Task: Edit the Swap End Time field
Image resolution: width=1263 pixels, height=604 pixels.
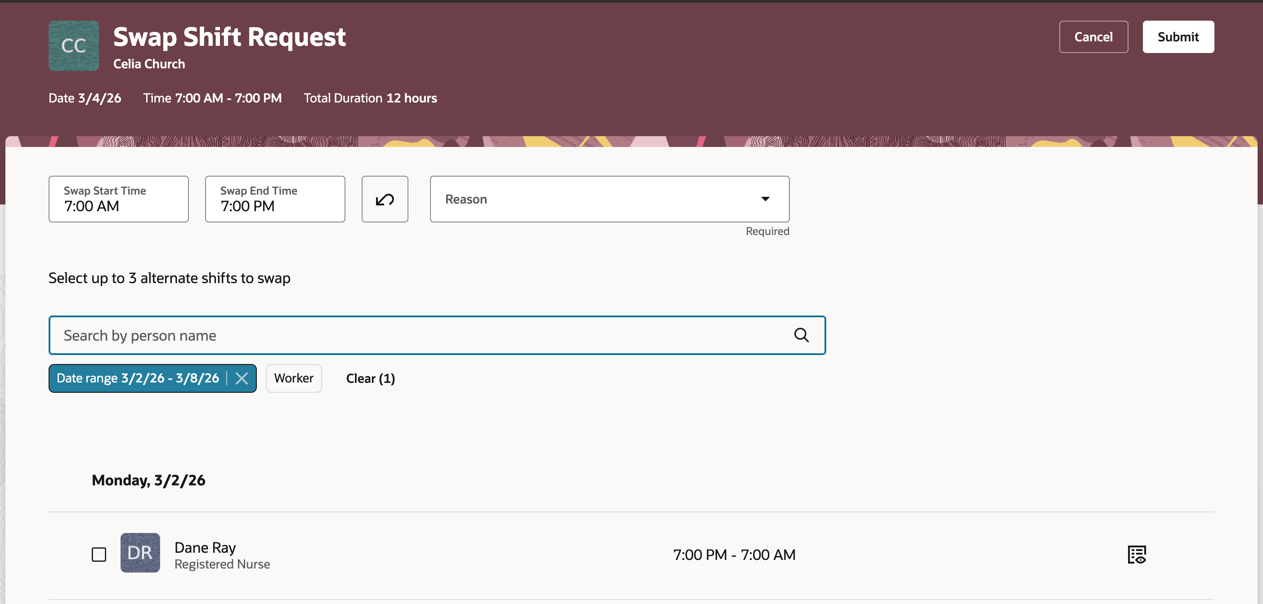Action: pos(275,199)
